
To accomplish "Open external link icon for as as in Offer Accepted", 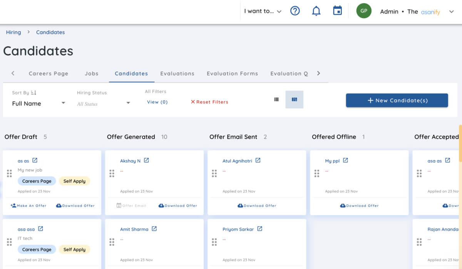I will (447, 160).
